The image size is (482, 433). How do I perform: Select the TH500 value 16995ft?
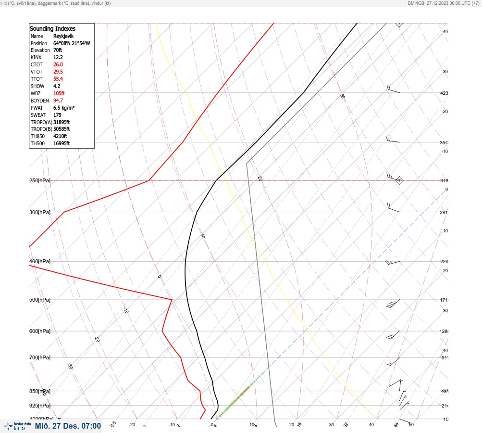[x=62, y=143]
